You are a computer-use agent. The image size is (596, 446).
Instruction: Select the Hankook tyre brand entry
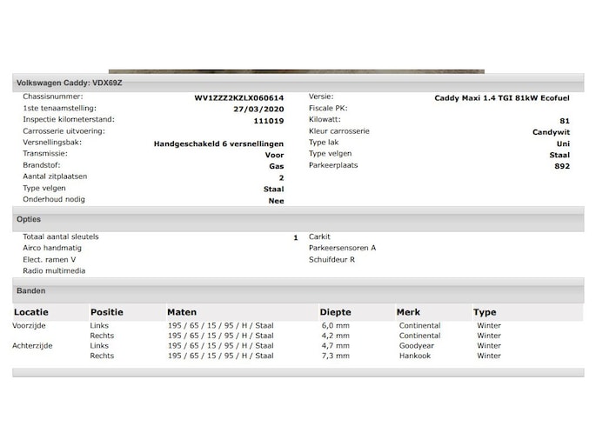[x=414, y=356]
